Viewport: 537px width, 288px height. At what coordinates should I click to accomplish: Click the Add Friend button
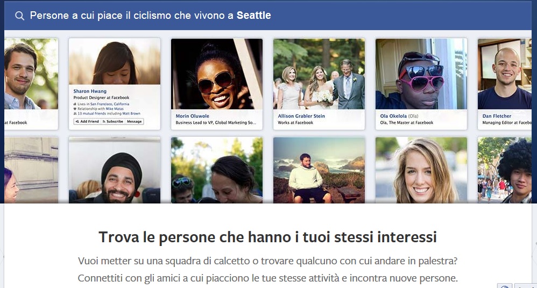click(x=87, y=122)
